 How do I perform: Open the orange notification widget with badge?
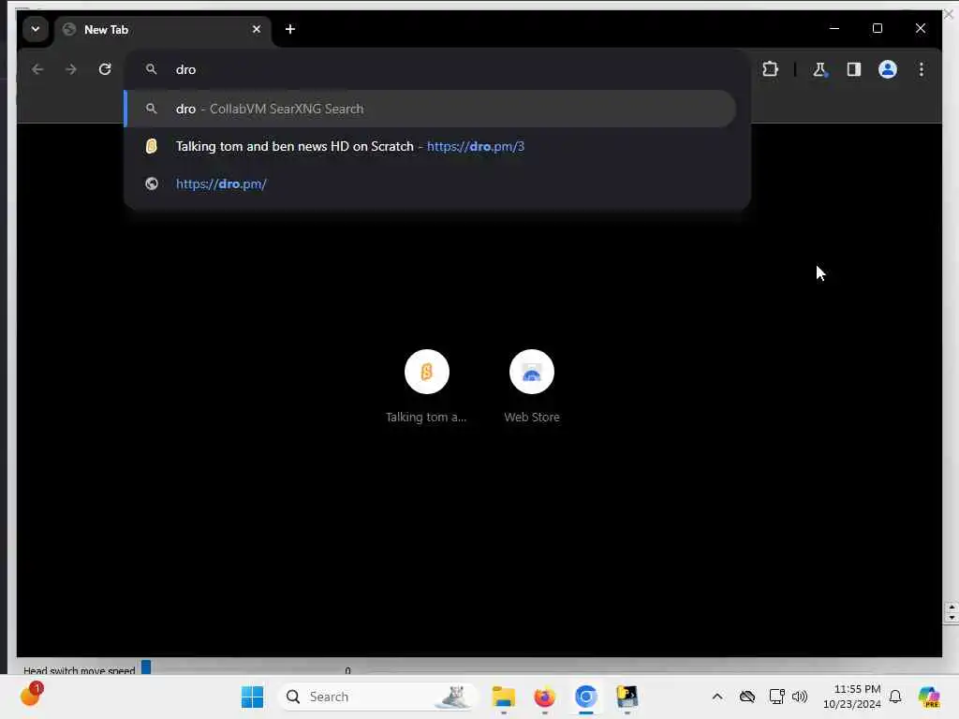(x=31, y=696)
